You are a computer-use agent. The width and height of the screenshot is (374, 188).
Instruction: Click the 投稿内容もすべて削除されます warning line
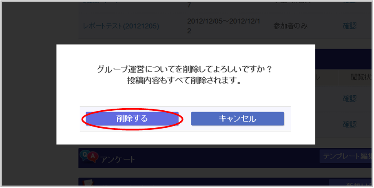click(x=184, y=81)
